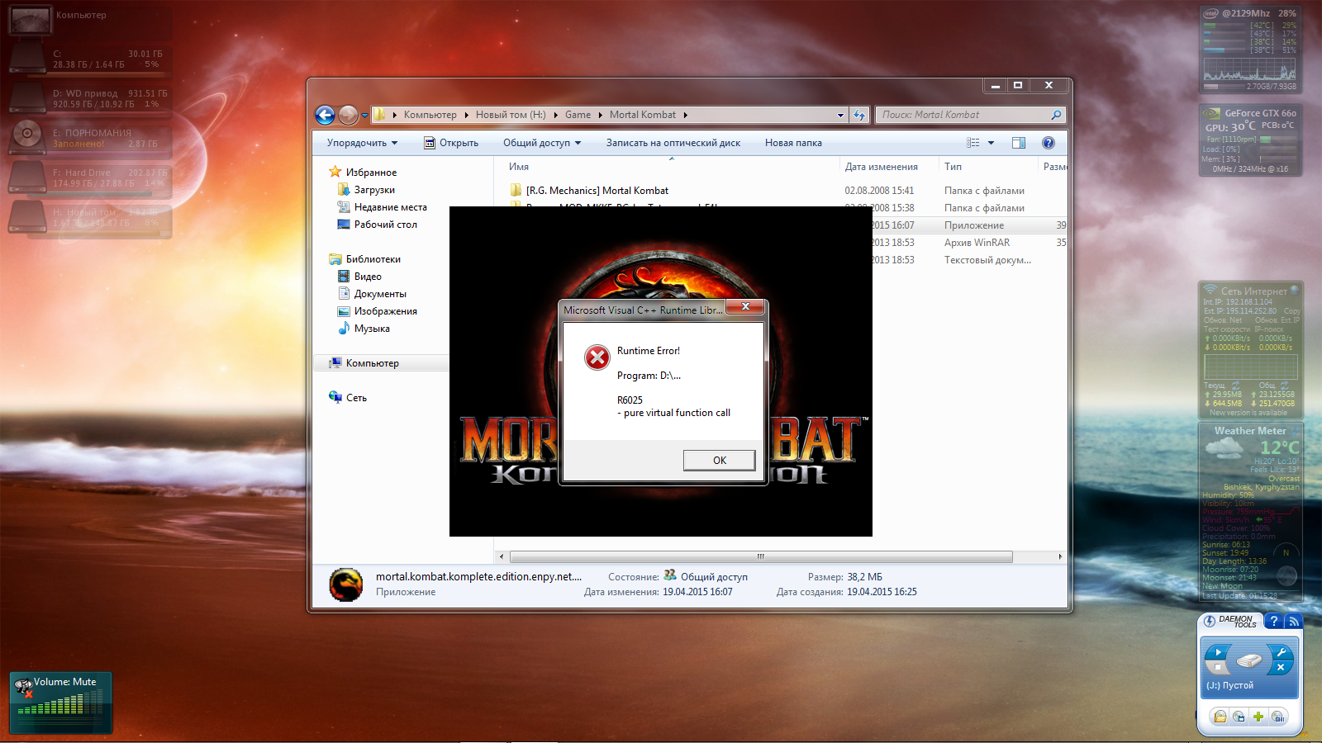
Task: Click the last disc icon in Daemon Tools bottom bar
Action: (x=1278, y=717)
